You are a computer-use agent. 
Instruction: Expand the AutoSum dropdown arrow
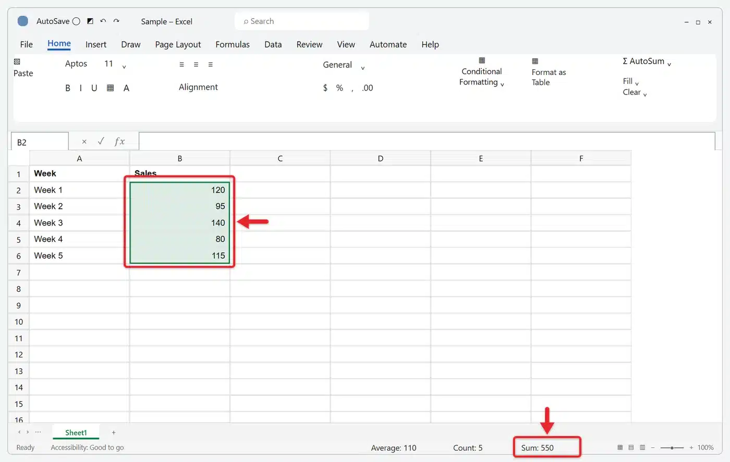pyautogui.click(x=669, y=64)
